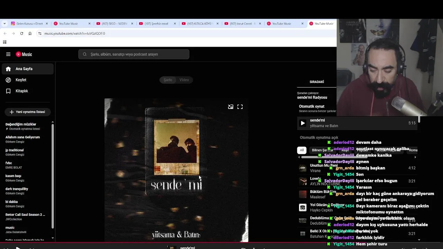Open the Yol Gözün song thumbnail

click(303, 207)
